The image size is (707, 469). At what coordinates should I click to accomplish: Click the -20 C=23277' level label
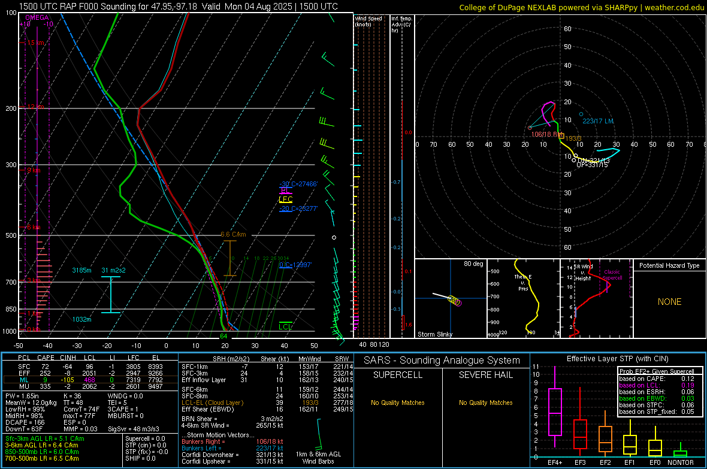pyautogui.click(x=298, y=209)
